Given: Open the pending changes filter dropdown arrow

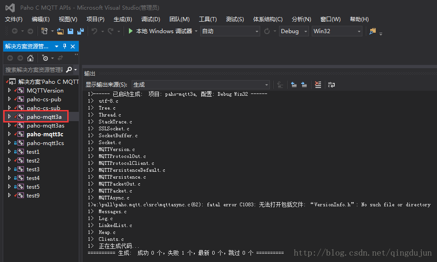Looking at the screenshot, I should [x=52, y=58].
